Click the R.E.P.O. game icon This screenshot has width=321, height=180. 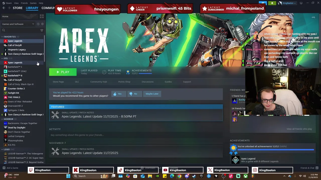click(x=6, y=145)
